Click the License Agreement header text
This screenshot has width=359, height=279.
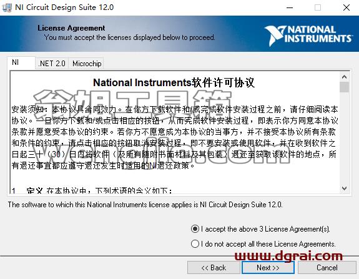71,28
